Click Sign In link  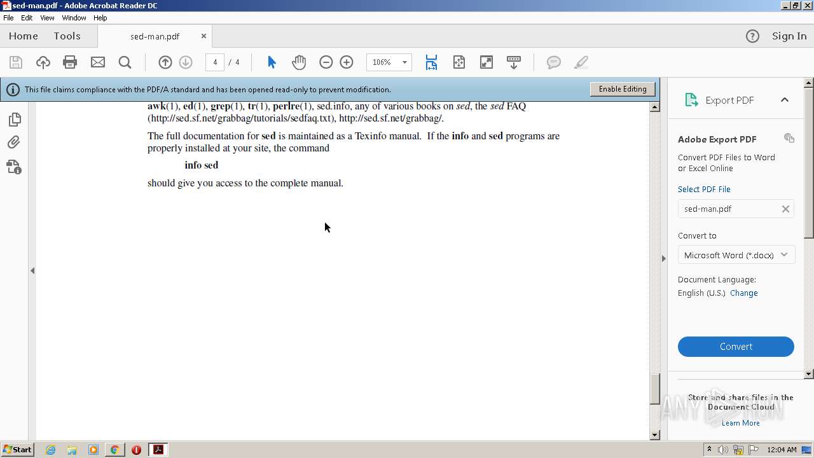tap(789, 36)
